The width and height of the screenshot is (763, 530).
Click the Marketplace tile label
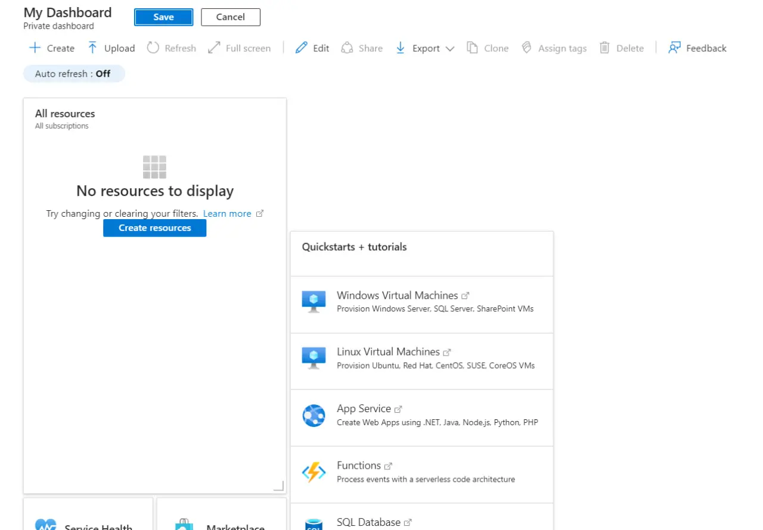click(x=235, y=528)
